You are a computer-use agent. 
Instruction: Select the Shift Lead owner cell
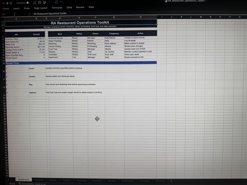pos(96,54)
